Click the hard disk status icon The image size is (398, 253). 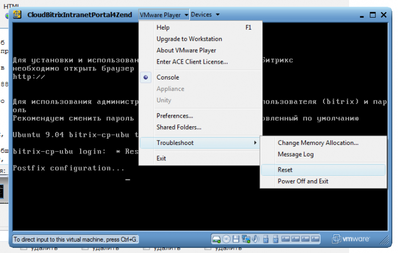tap(216, 239)
